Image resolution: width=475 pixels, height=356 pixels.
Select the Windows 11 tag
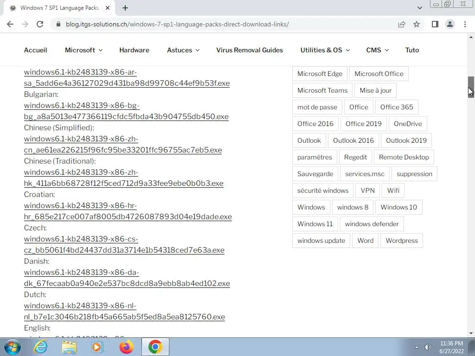315,224
